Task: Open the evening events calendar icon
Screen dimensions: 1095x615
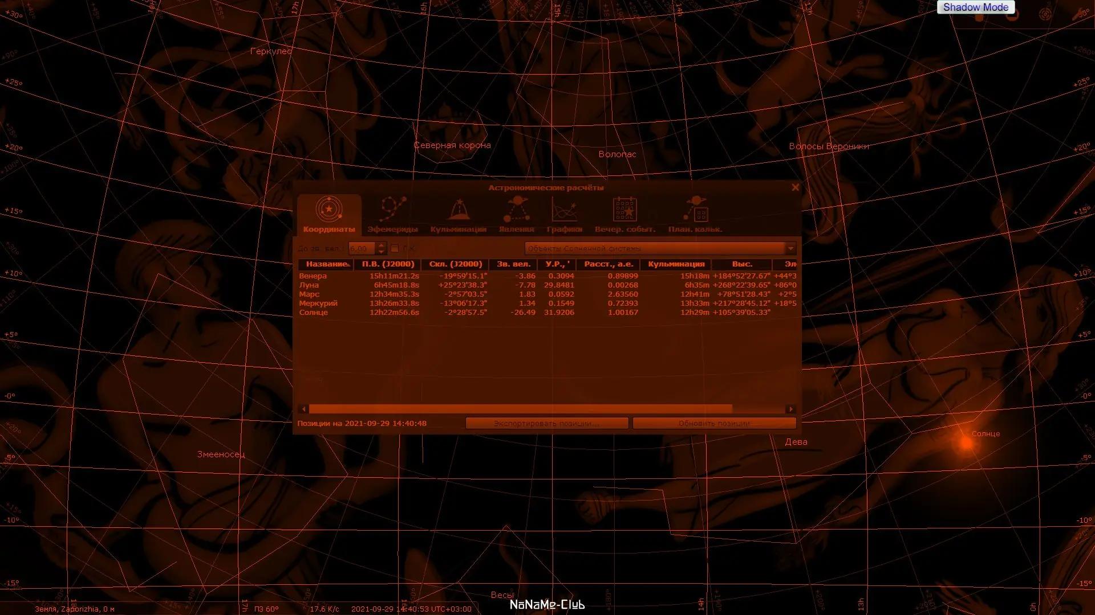Action: tap(624, 209)
